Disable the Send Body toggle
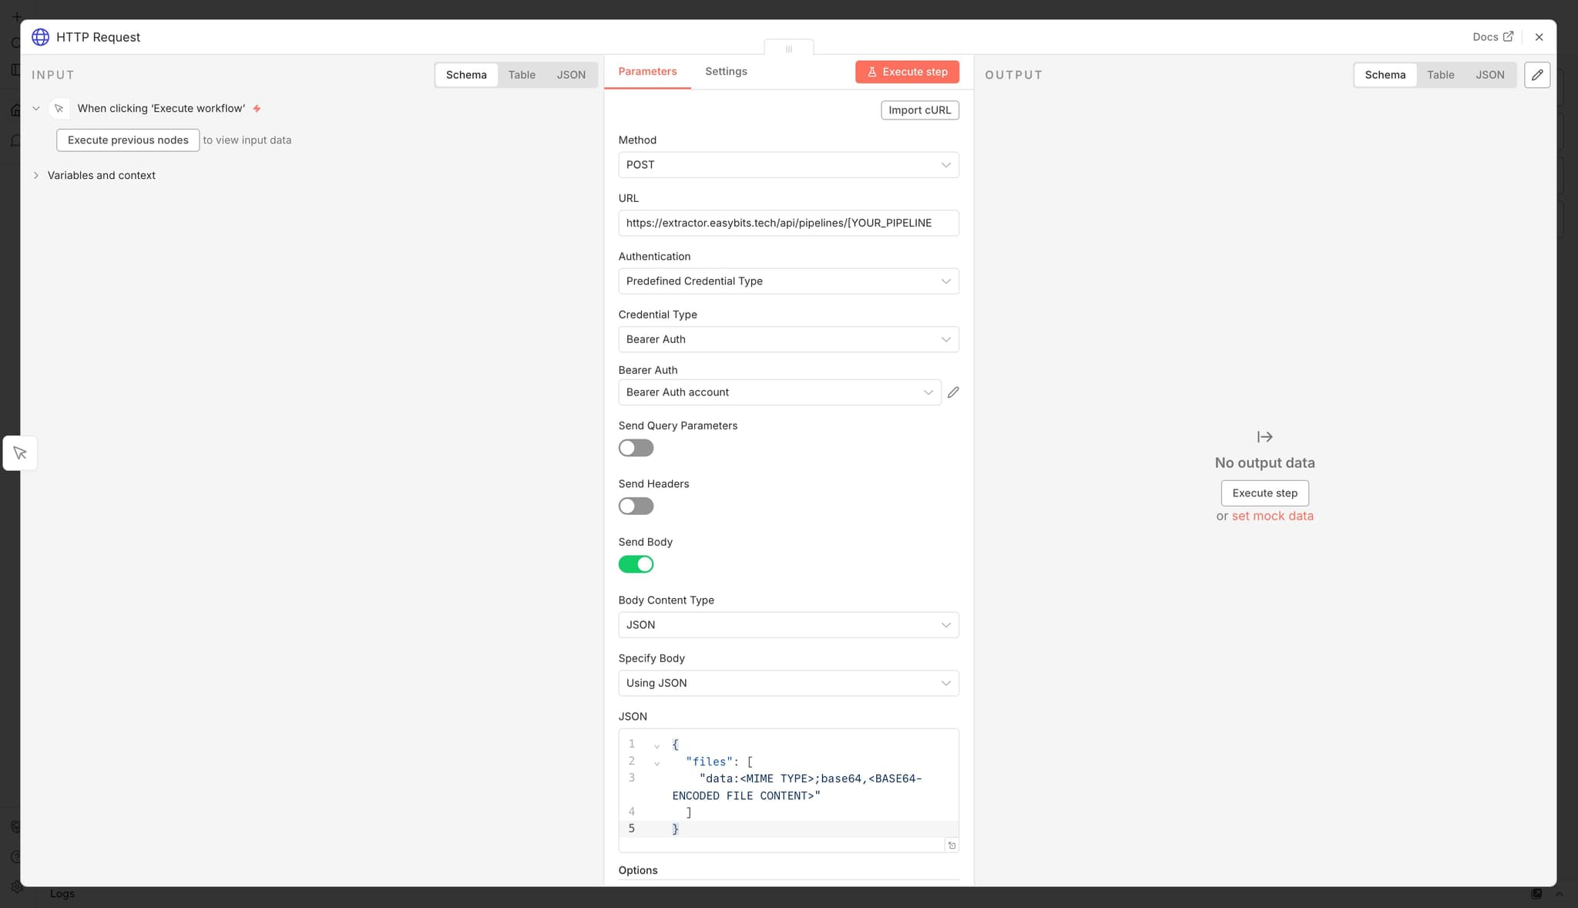The image size is (1578, 908). click(635, 563)
